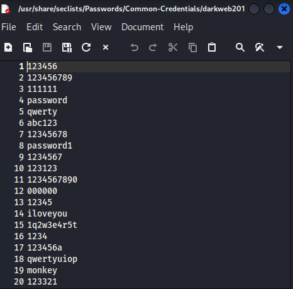Image resolution: width=293 pixels, height=289 pixels.
Task: Click the grayed Save floppy icon
Action: point(47,47)
